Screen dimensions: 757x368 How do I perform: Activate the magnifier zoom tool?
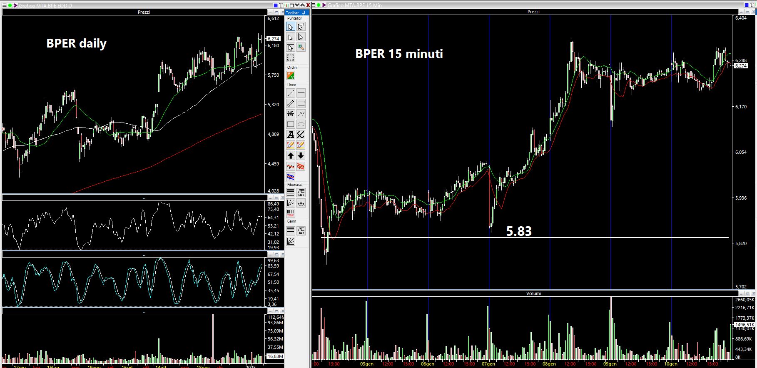point(301,48)
